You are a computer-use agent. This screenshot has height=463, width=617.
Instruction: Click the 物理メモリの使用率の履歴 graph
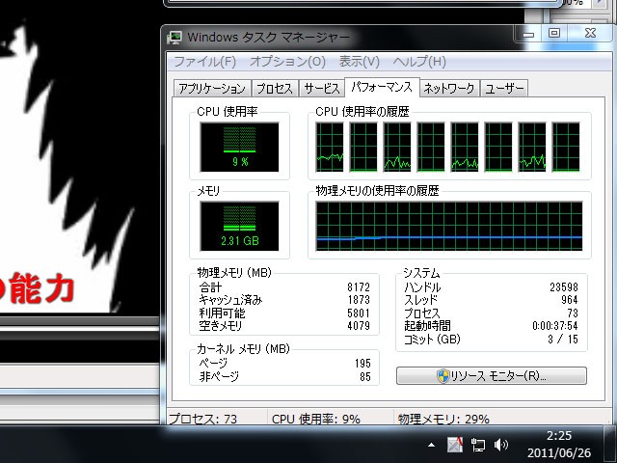pos(449,226)
